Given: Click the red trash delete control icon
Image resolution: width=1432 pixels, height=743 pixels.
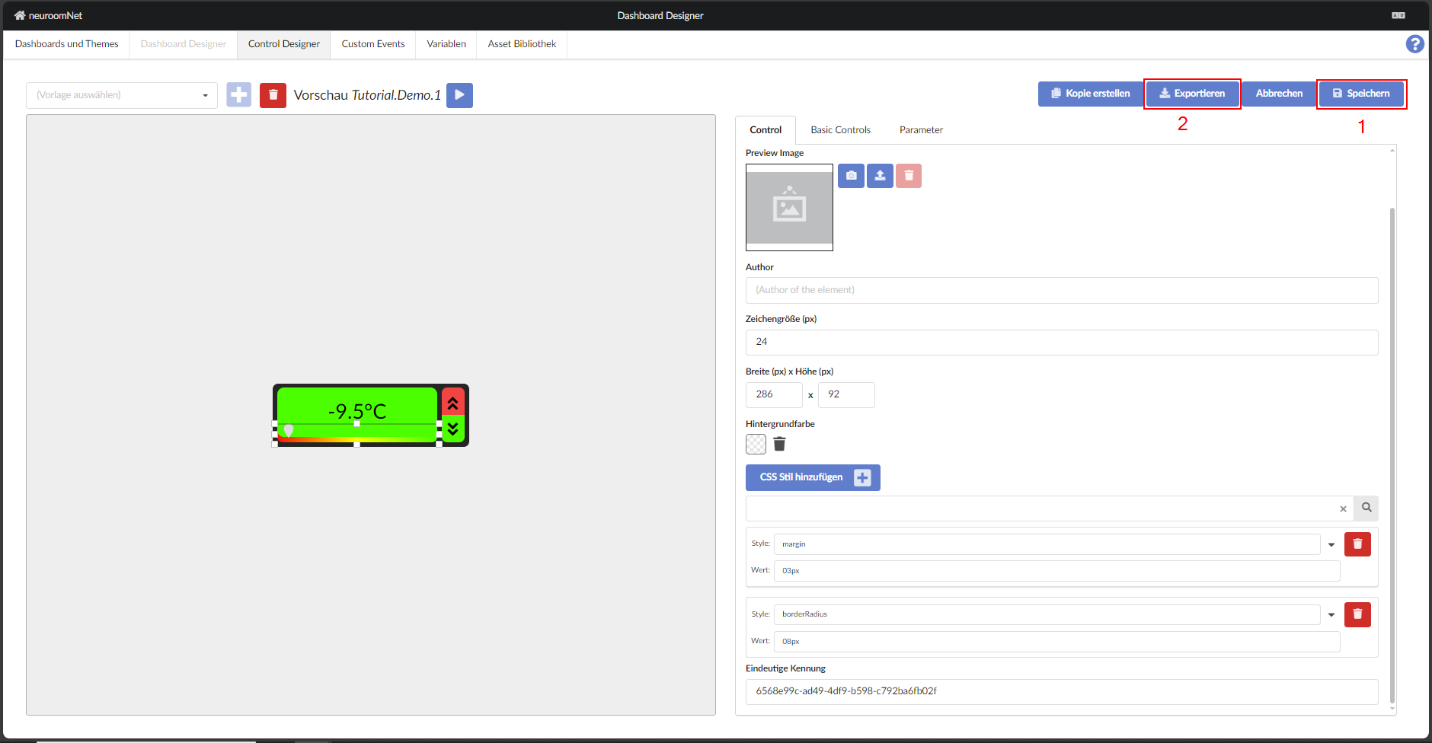Looking at the screenshot, I should [x=273, y=95].
